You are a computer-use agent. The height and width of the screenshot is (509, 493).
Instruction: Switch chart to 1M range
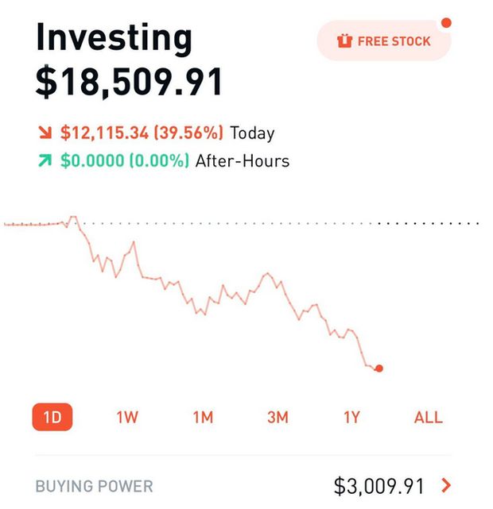coord(203,417)
